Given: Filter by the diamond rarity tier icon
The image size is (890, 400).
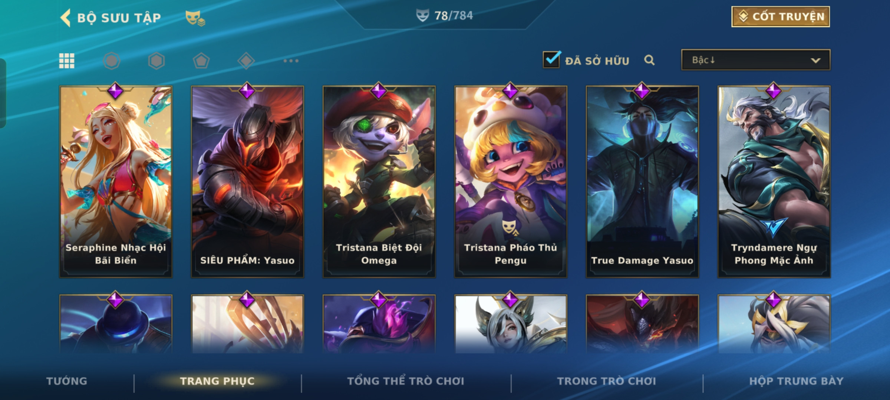Looking at the screenshot, I should (x=246, y=61).
